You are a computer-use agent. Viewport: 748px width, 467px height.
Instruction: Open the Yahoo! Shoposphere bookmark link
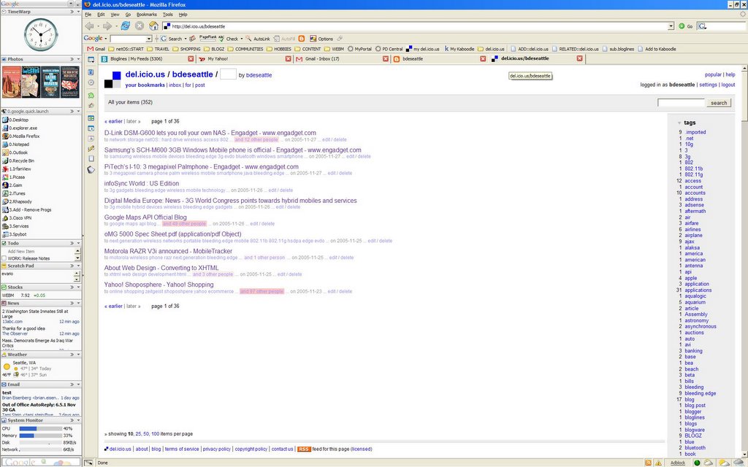point(159,285)
